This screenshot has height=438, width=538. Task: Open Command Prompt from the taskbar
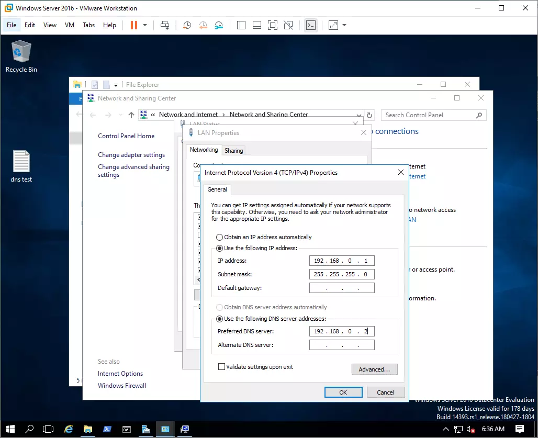[x=127, y=429]
